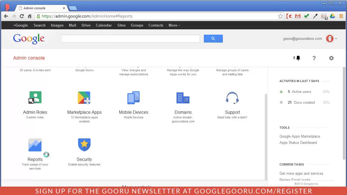Click the Docs created activity row
347x195 pixels.
[x=304, y=102]
